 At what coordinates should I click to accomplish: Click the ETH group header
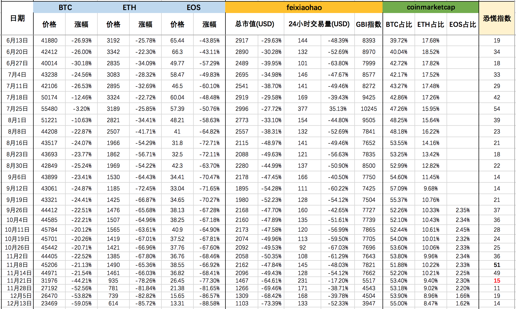tap(129, 7)
